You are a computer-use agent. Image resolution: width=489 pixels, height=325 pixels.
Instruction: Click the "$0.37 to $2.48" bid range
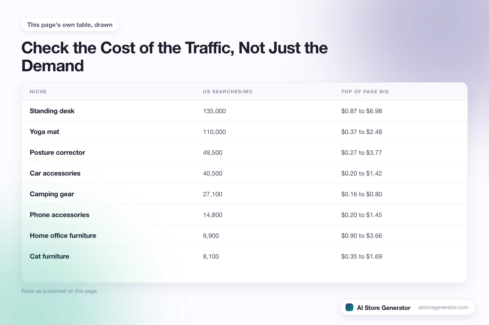pyautogui.click(x=362, y=132)
